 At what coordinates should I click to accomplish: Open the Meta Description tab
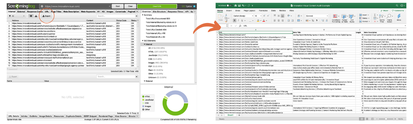click(71, 12)
